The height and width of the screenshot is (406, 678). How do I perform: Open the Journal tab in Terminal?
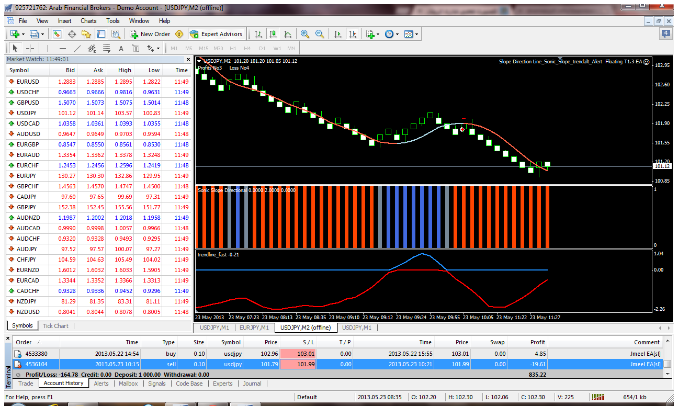coord(252,384)
